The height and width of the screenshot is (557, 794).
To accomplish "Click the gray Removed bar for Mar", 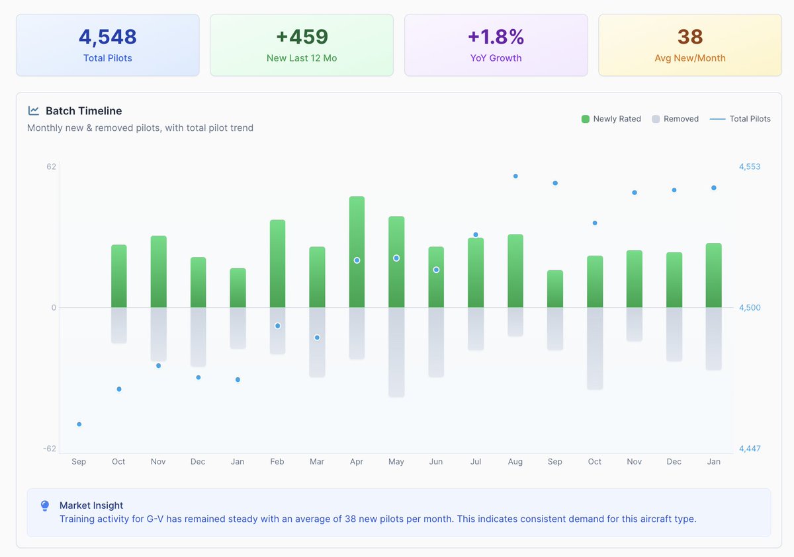I will click(317, 342).
